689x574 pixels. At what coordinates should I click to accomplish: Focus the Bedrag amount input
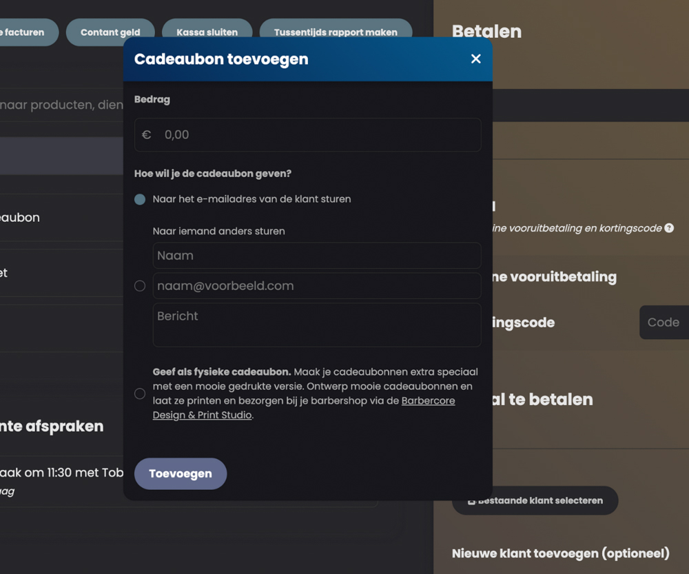tap(317, 135)
